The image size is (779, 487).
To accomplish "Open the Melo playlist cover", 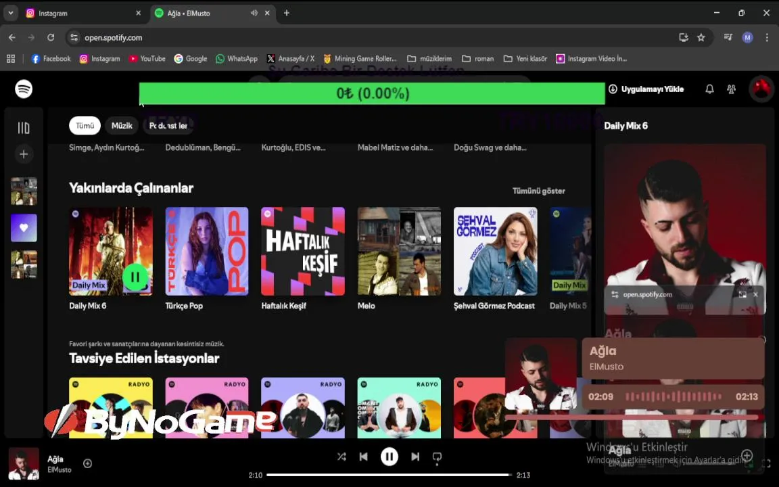I will tap(399, 252).
